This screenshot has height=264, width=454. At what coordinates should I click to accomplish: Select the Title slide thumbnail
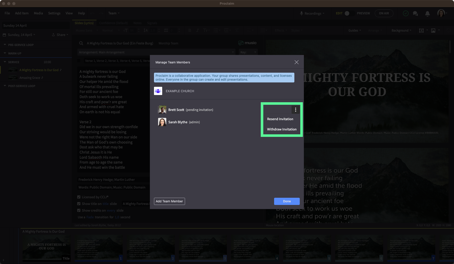pyautogui.click(x=46, y=248)
